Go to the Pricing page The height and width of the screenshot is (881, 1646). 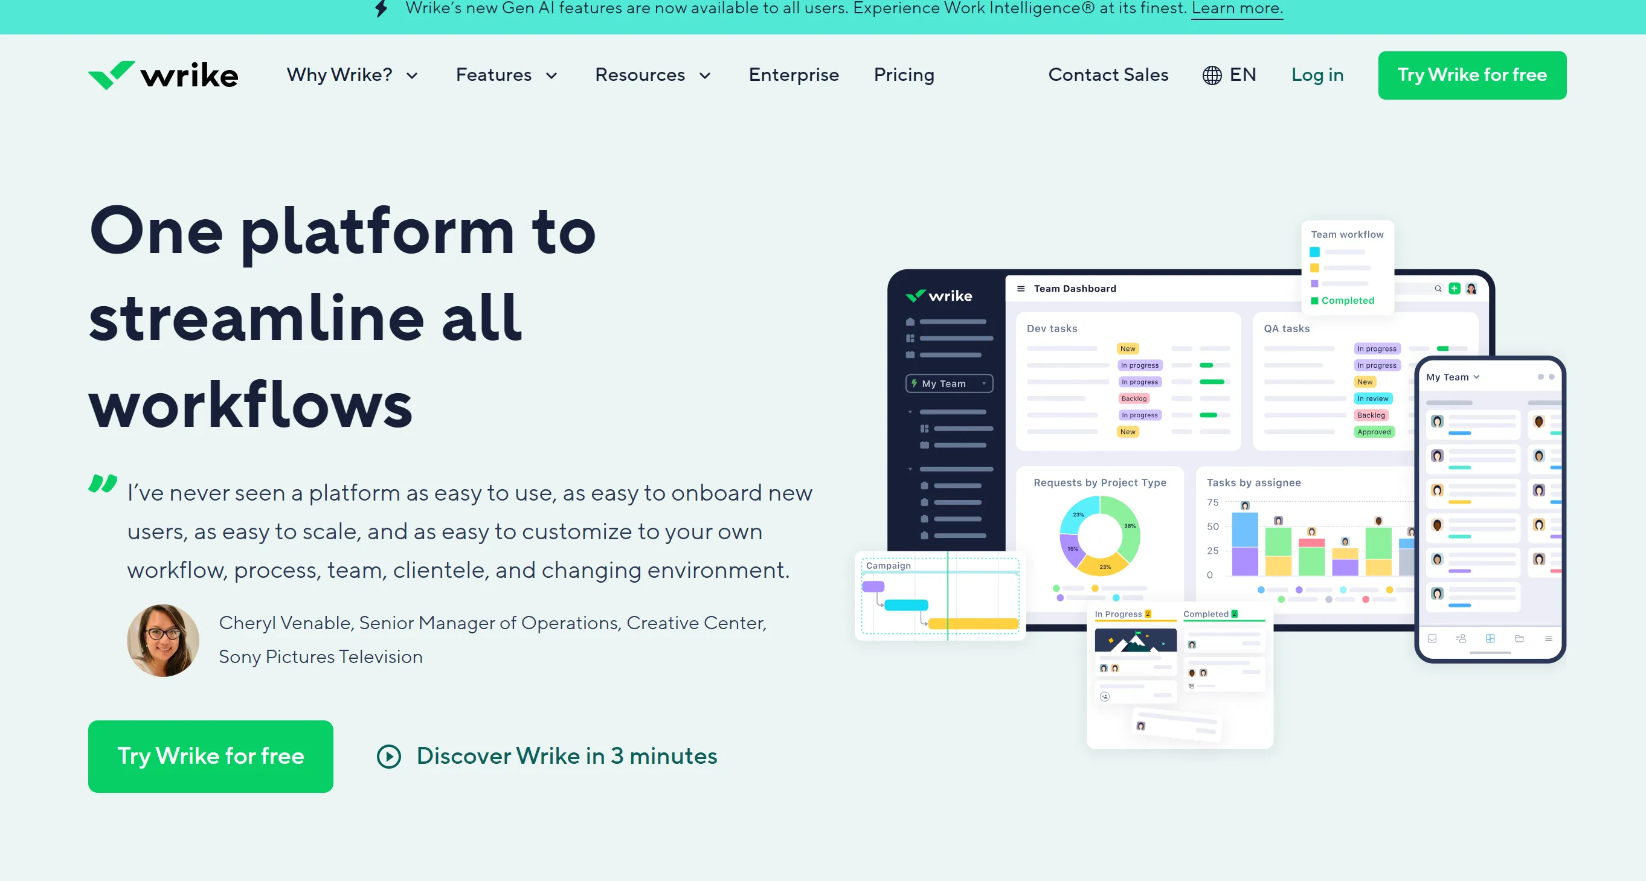[x=904, y=75]
